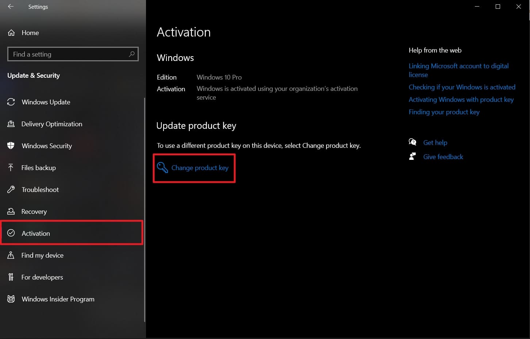Click the key icon beside Change product key

coord(162,167)
